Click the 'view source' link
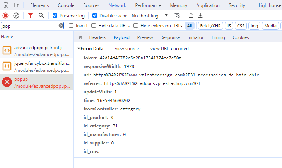The width and height of the screenshot is (282, 168). (127, 49)
